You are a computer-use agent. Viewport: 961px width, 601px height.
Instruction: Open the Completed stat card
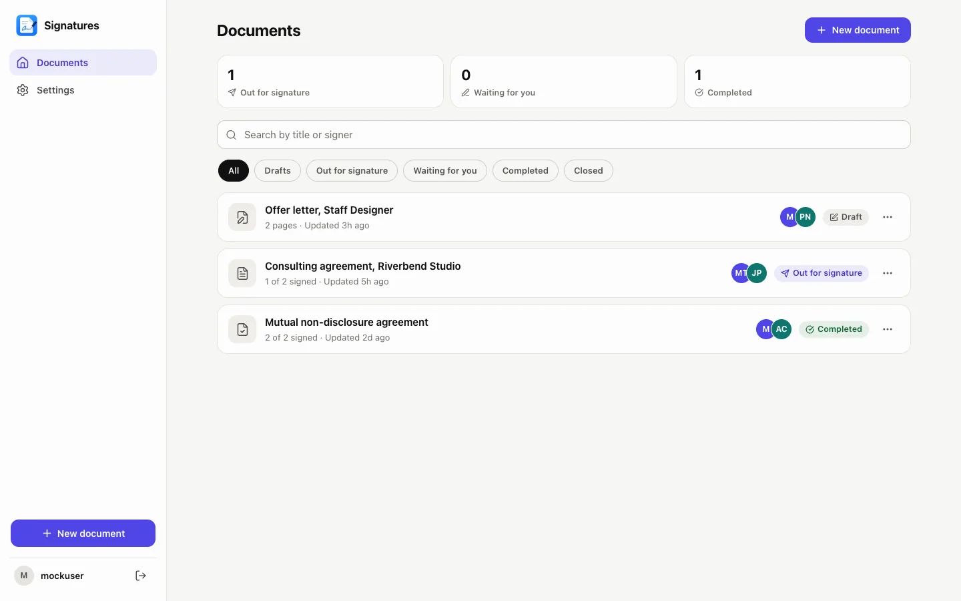[797, 81]
